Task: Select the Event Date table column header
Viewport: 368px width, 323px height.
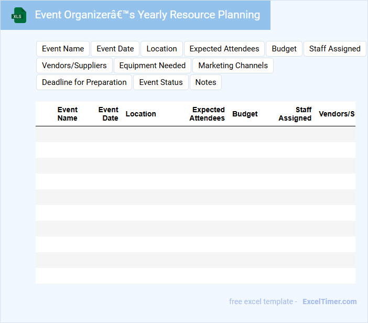Action: [109, 114]
